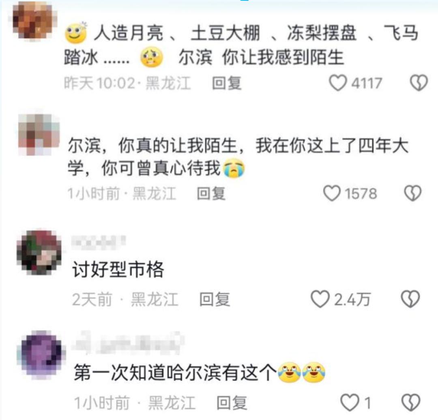Dislike the 讨好型市格 comment
Screen dimensions: 438x420
click(x=410, y=299)
